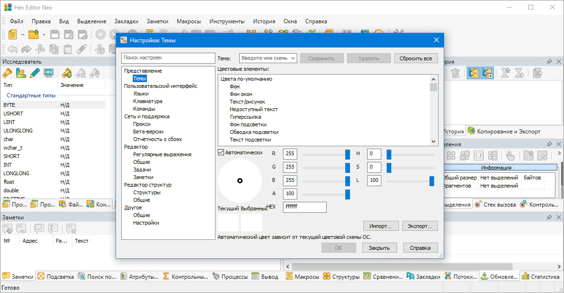This screenshot has width=564, height=293.
Task: Click the HEX color value input field
Action: click(x=305, y=207)
